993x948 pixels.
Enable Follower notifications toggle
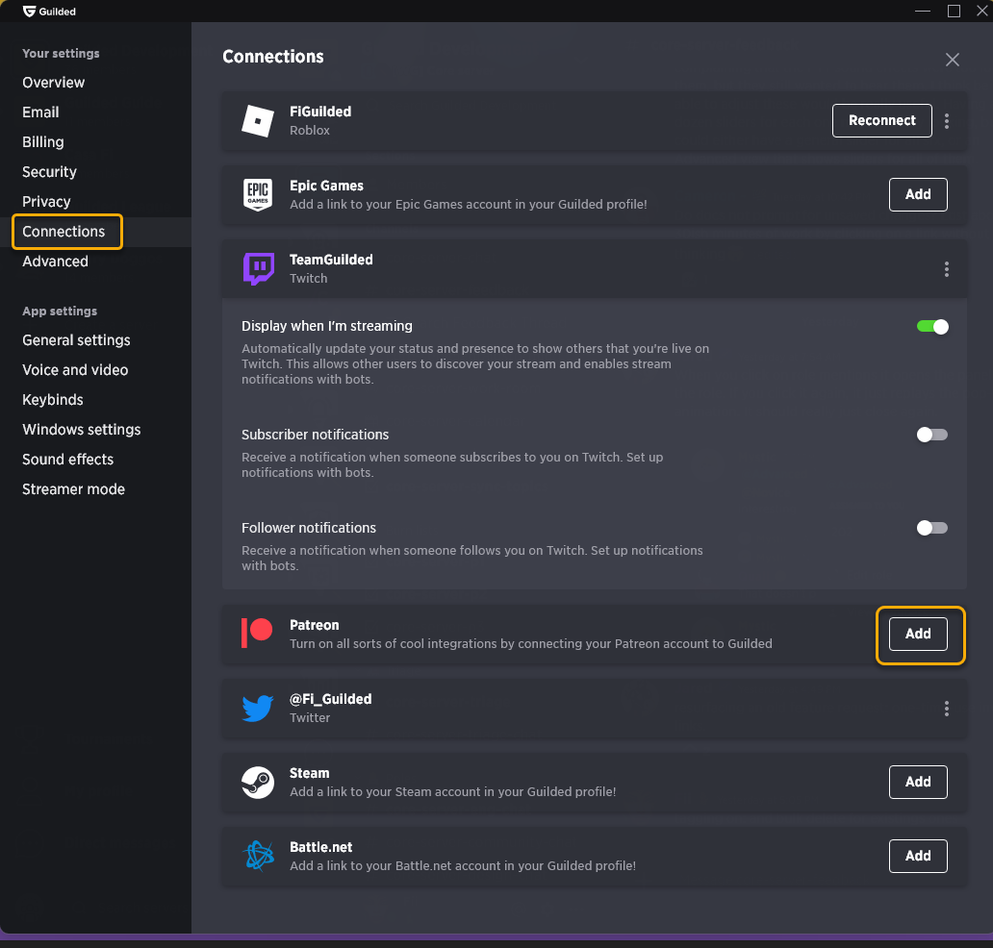tap(932, 528)
